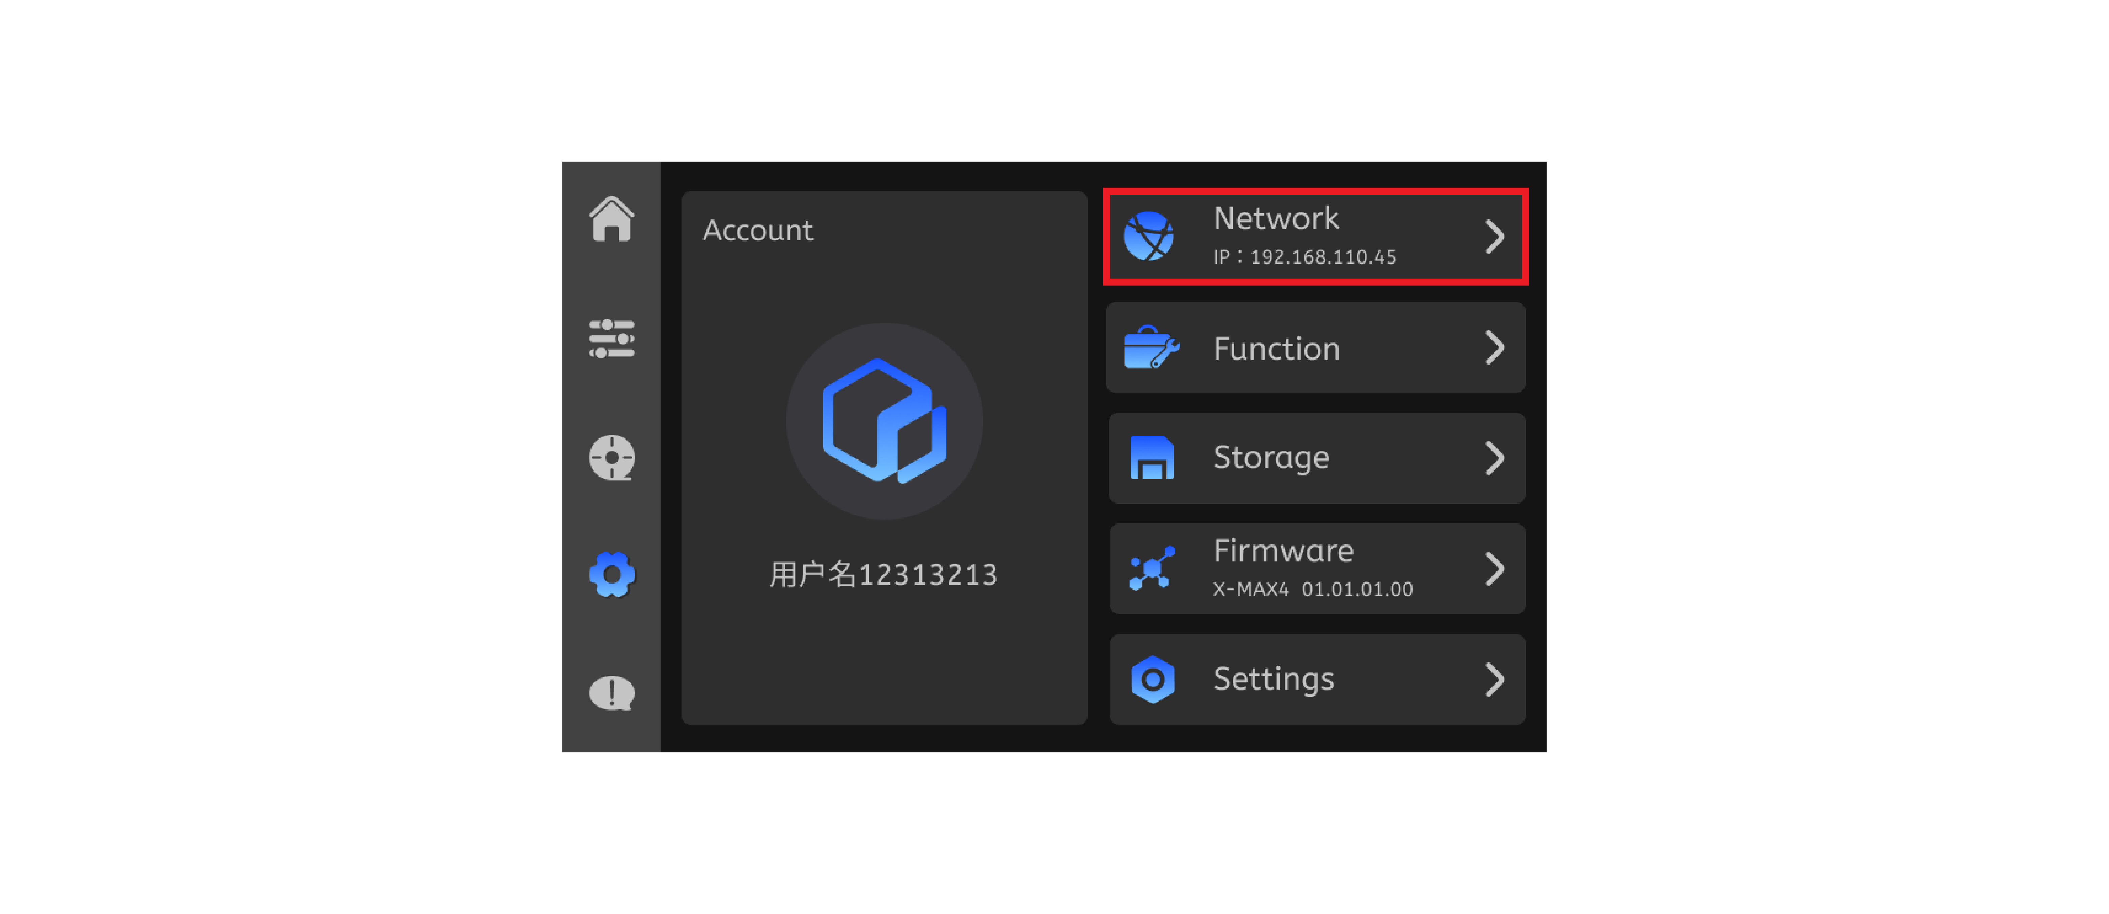This screenshot has width=2109, height=914.
Task: Expand Settings using its chevron arrow
Action: pyautogui.click(x=1494, y=679)
